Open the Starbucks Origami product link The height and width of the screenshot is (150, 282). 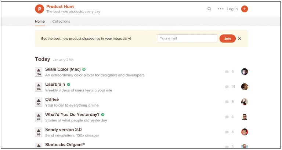[65, 145]
